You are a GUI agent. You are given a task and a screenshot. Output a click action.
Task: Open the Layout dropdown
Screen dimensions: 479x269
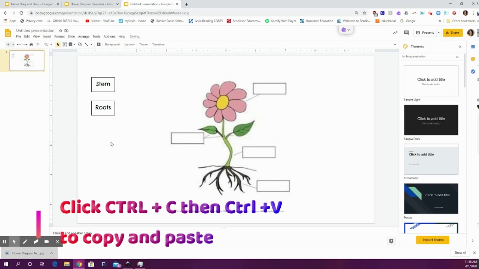(x=129, y=44)
